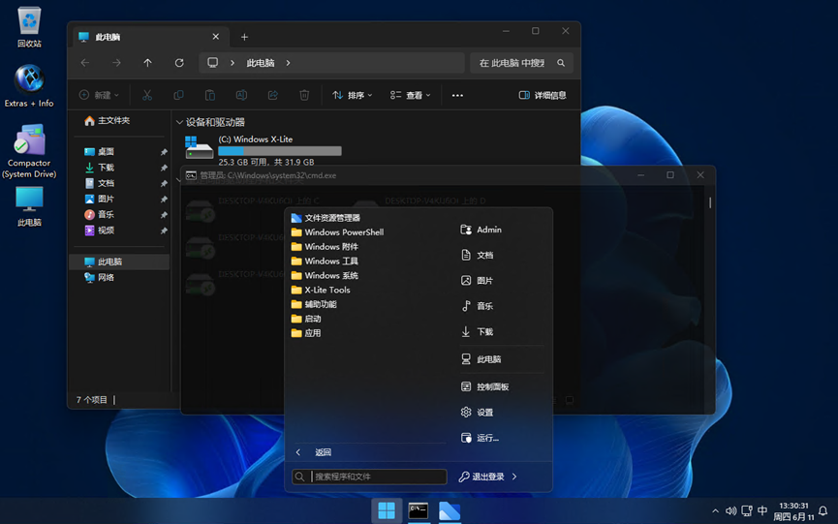
Task: Open the network tray icon
Action: pos(747,511)
